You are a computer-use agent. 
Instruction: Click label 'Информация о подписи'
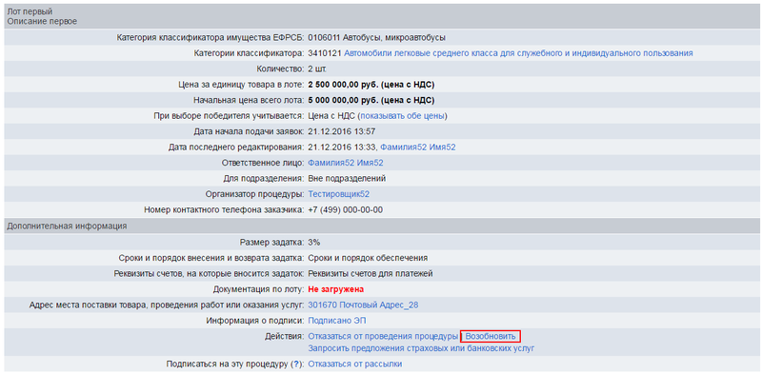(255, 321)
